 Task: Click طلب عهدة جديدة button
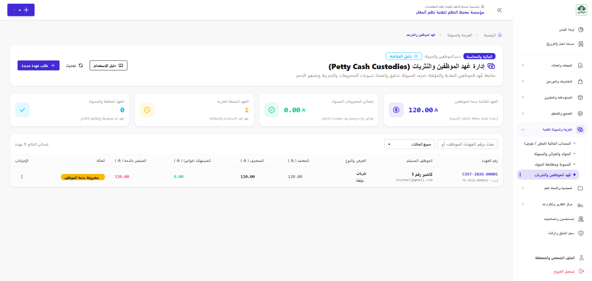coord(39,65)
